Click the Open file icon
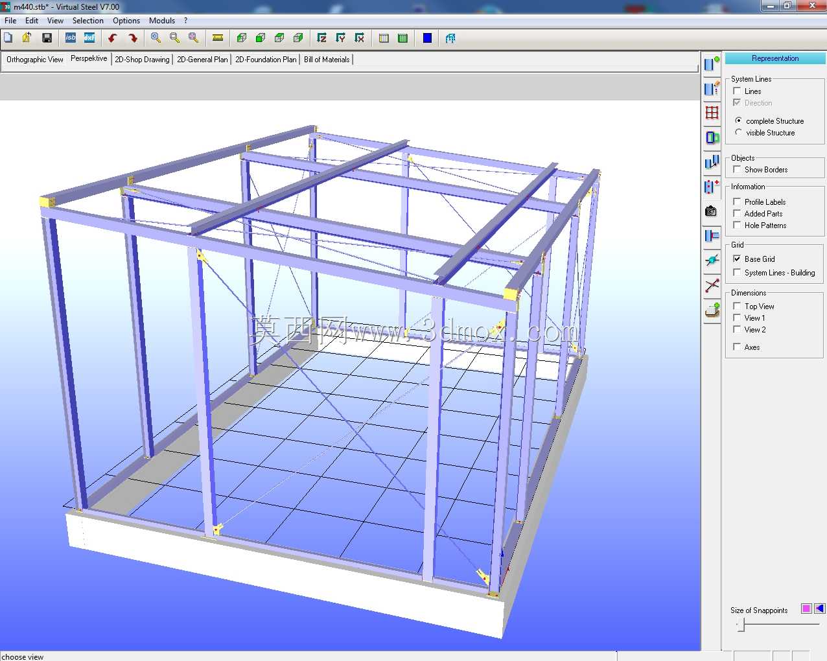Screen dimensions: 827x661 27,38
